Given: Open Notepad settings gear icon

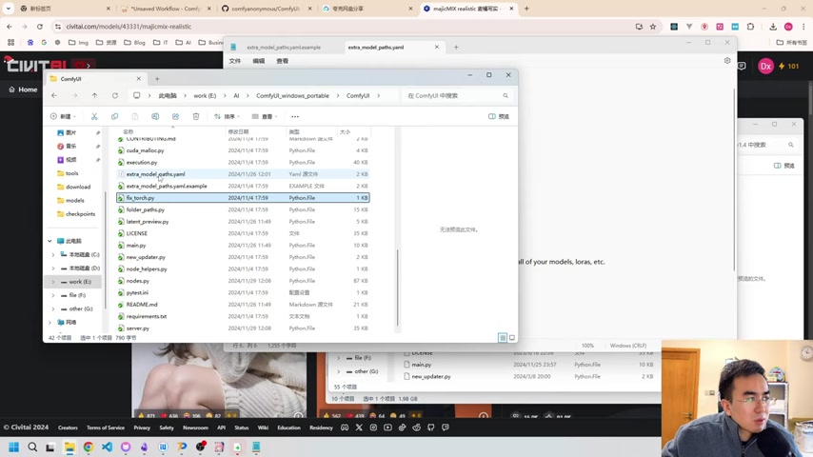Looking at the screenshot, I should [727, 61].
